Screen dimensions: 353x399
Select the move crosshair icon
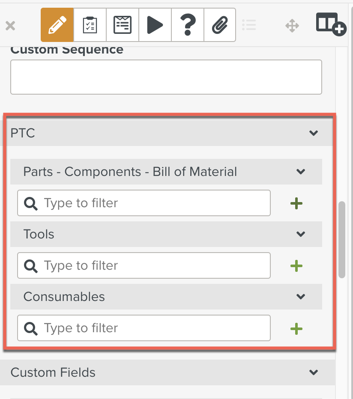292,26
